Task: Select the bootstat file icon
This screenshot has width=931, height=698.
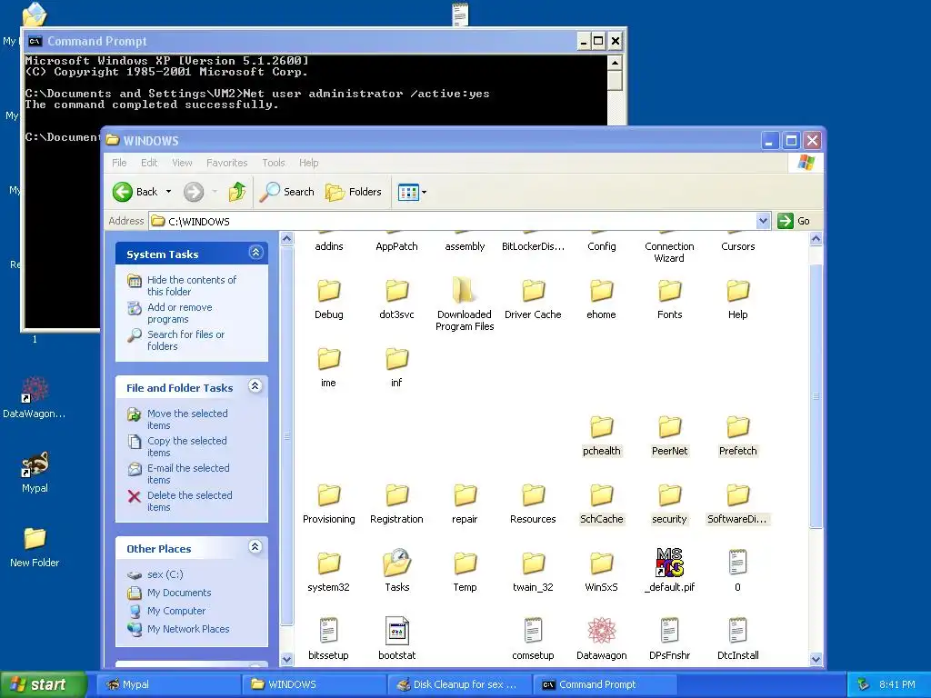Action: [x=396, y=631]
